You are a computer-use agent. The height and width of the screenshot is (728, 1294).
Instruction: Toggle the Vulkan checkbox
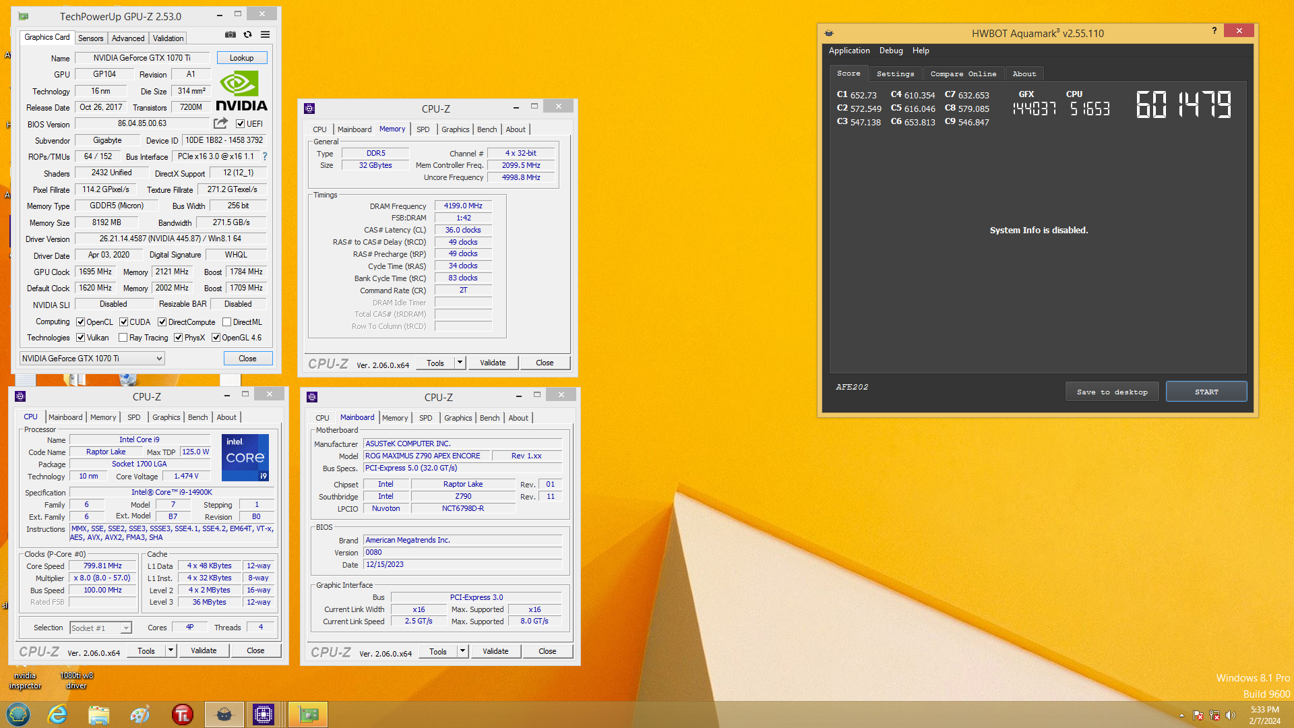click(x=81, y=338)
